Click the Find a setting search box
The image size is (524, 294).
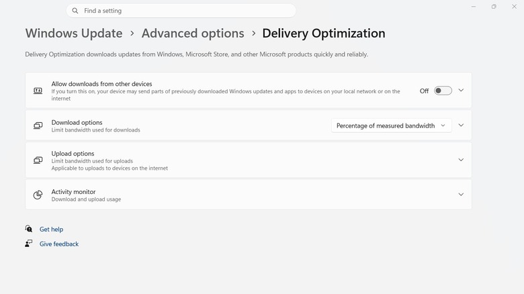[x=181, y=11]
